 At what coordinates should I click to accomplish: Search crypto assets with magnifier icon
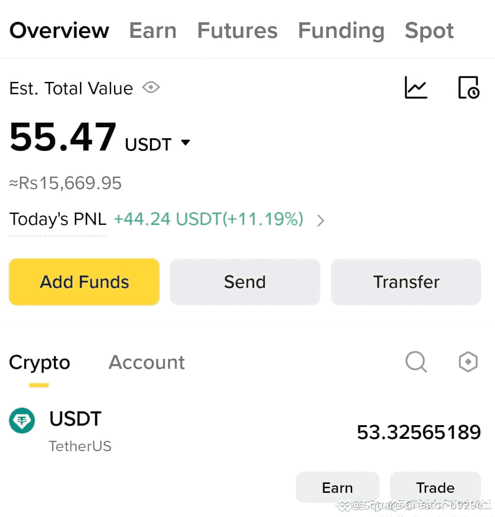point(416,362)
